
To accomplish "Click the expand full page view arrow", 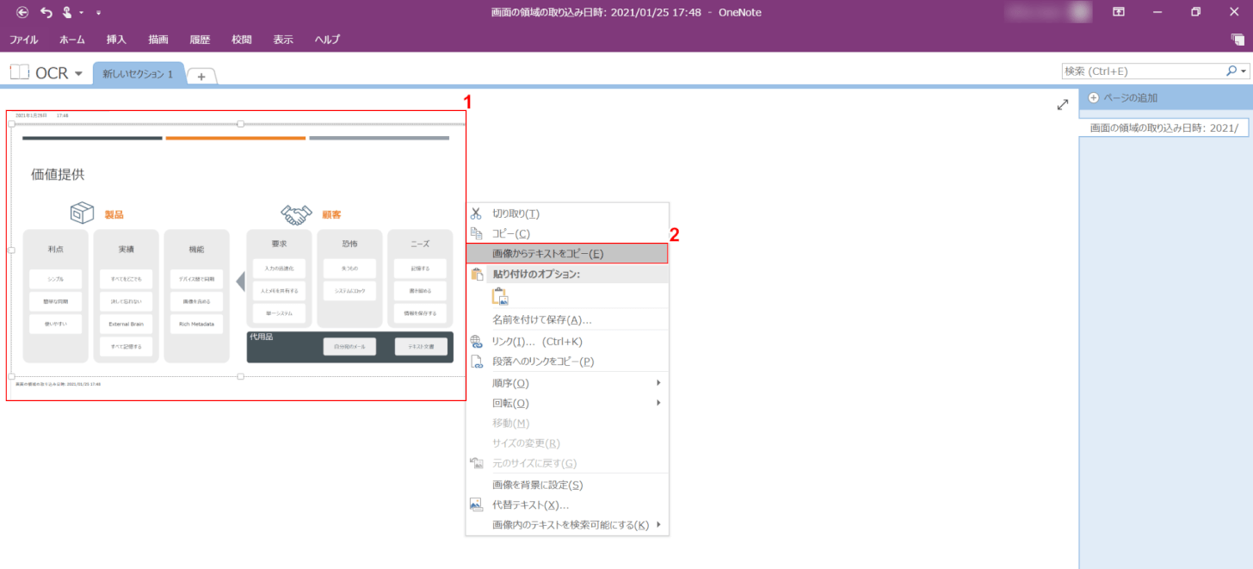I will click(x=1063, y=104).
